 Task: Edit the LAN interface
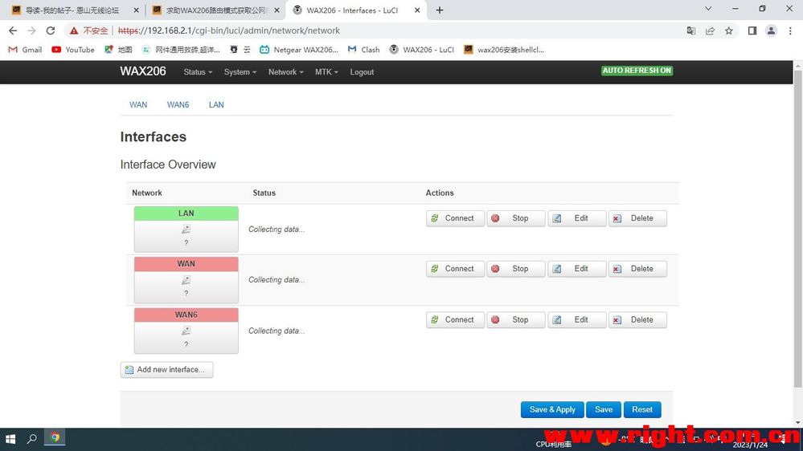(x=576, y=218)
